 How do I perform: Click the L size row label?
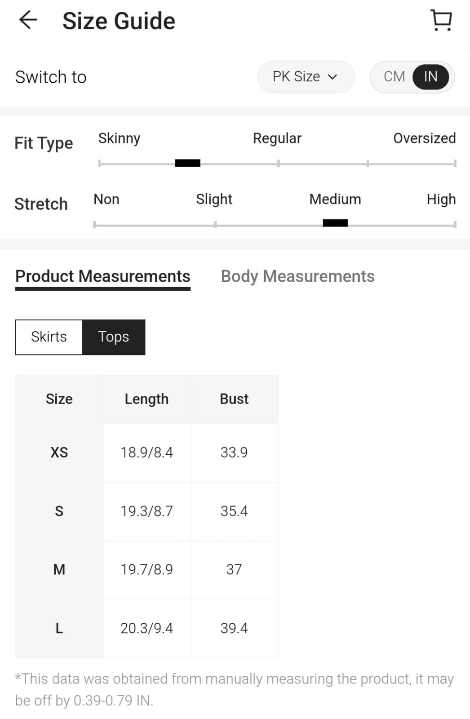point(59,628)
